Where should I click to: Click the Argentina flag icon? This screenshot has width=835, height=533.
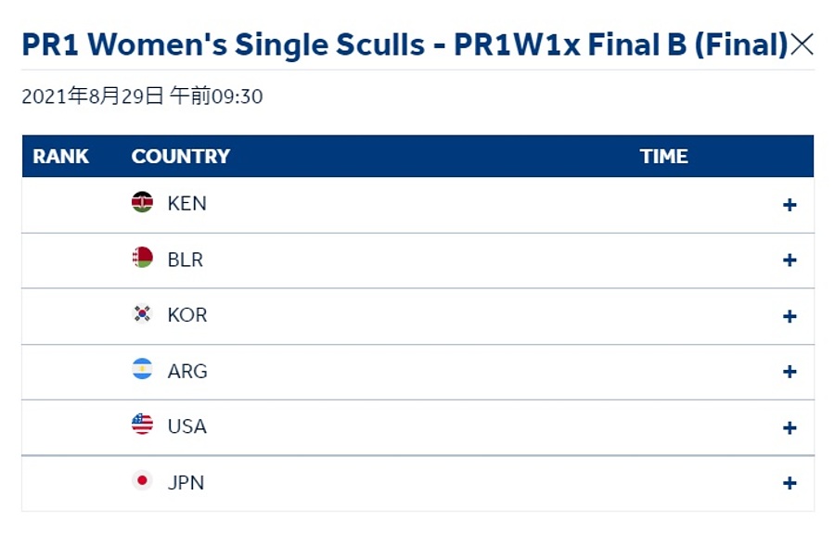(142, 370)
